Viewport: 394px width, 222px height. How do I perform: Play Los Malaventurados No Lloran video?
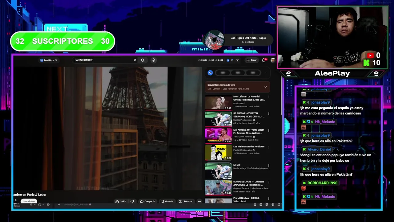(249, 147)
